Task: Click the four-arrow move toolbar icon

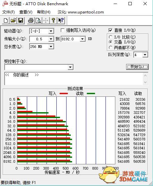Action: click(46, 21)
